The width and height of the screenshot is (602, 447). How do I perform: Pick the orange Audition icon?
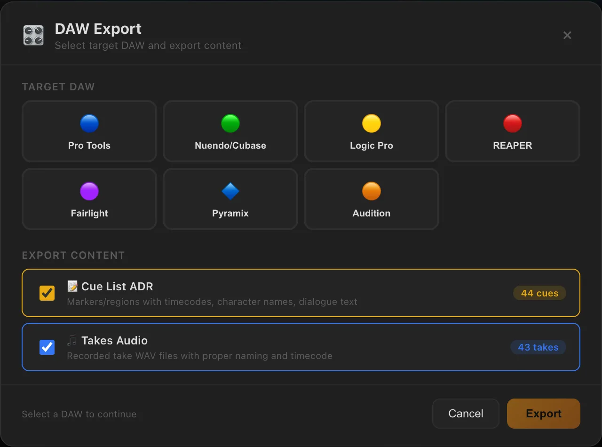tap(372, 192)
